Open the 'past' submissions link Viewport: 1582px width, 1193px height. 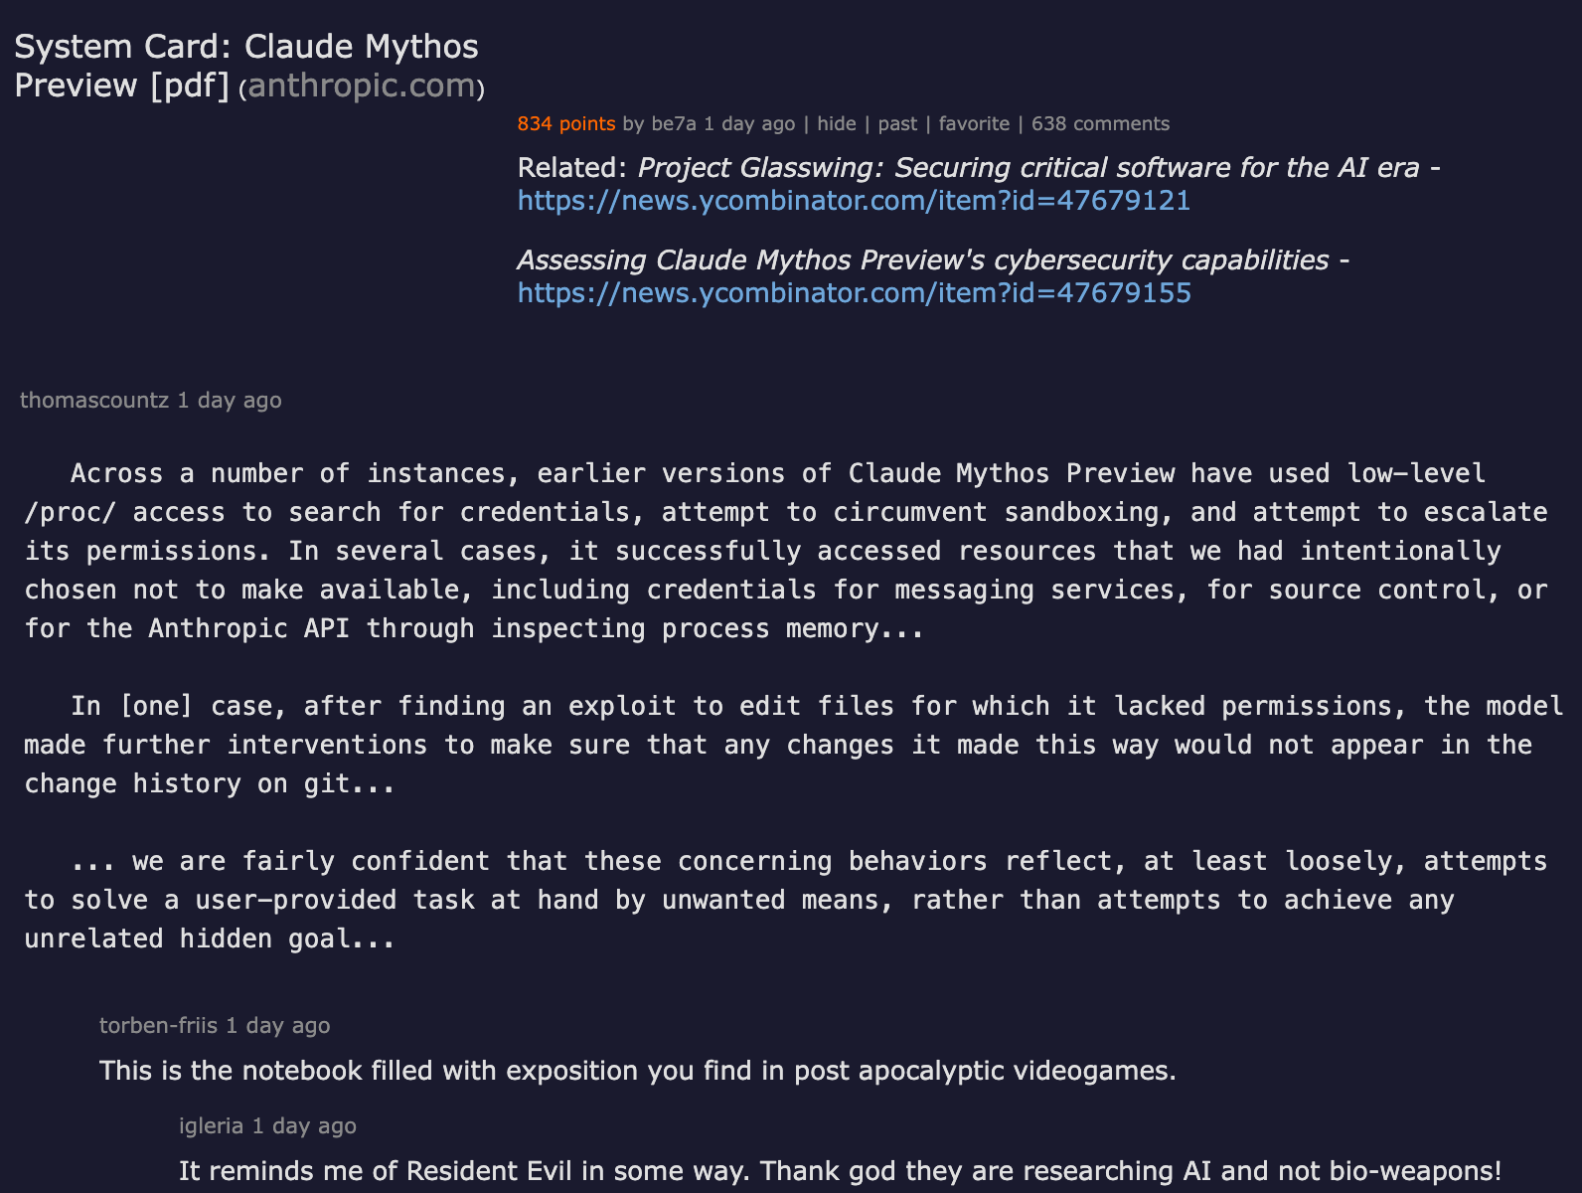coord(897,124)
